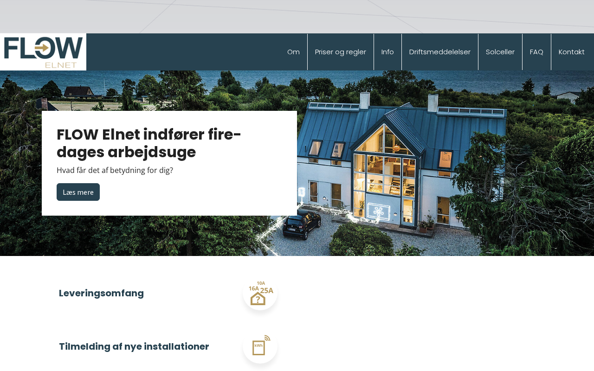Open the Leveringsomfang link
594x371 pixels.
tap(101, 293)
